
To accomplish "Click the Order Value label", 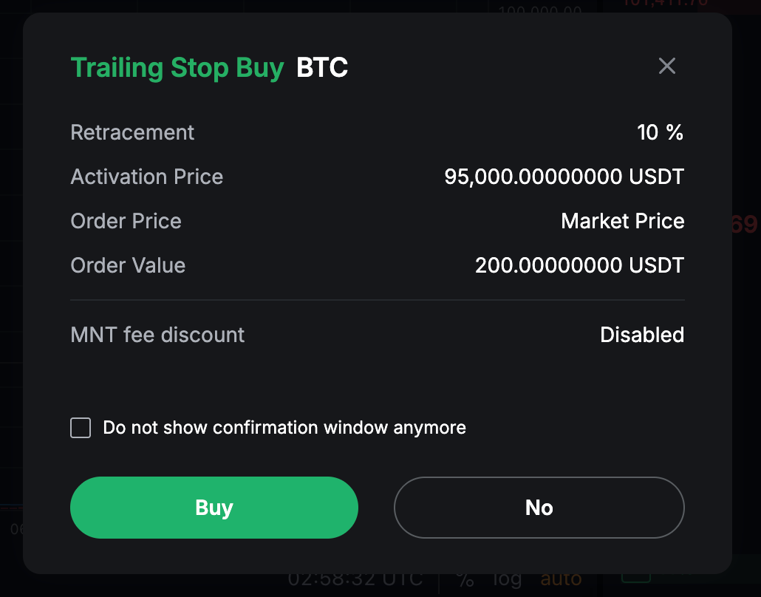I will (128, 266).
